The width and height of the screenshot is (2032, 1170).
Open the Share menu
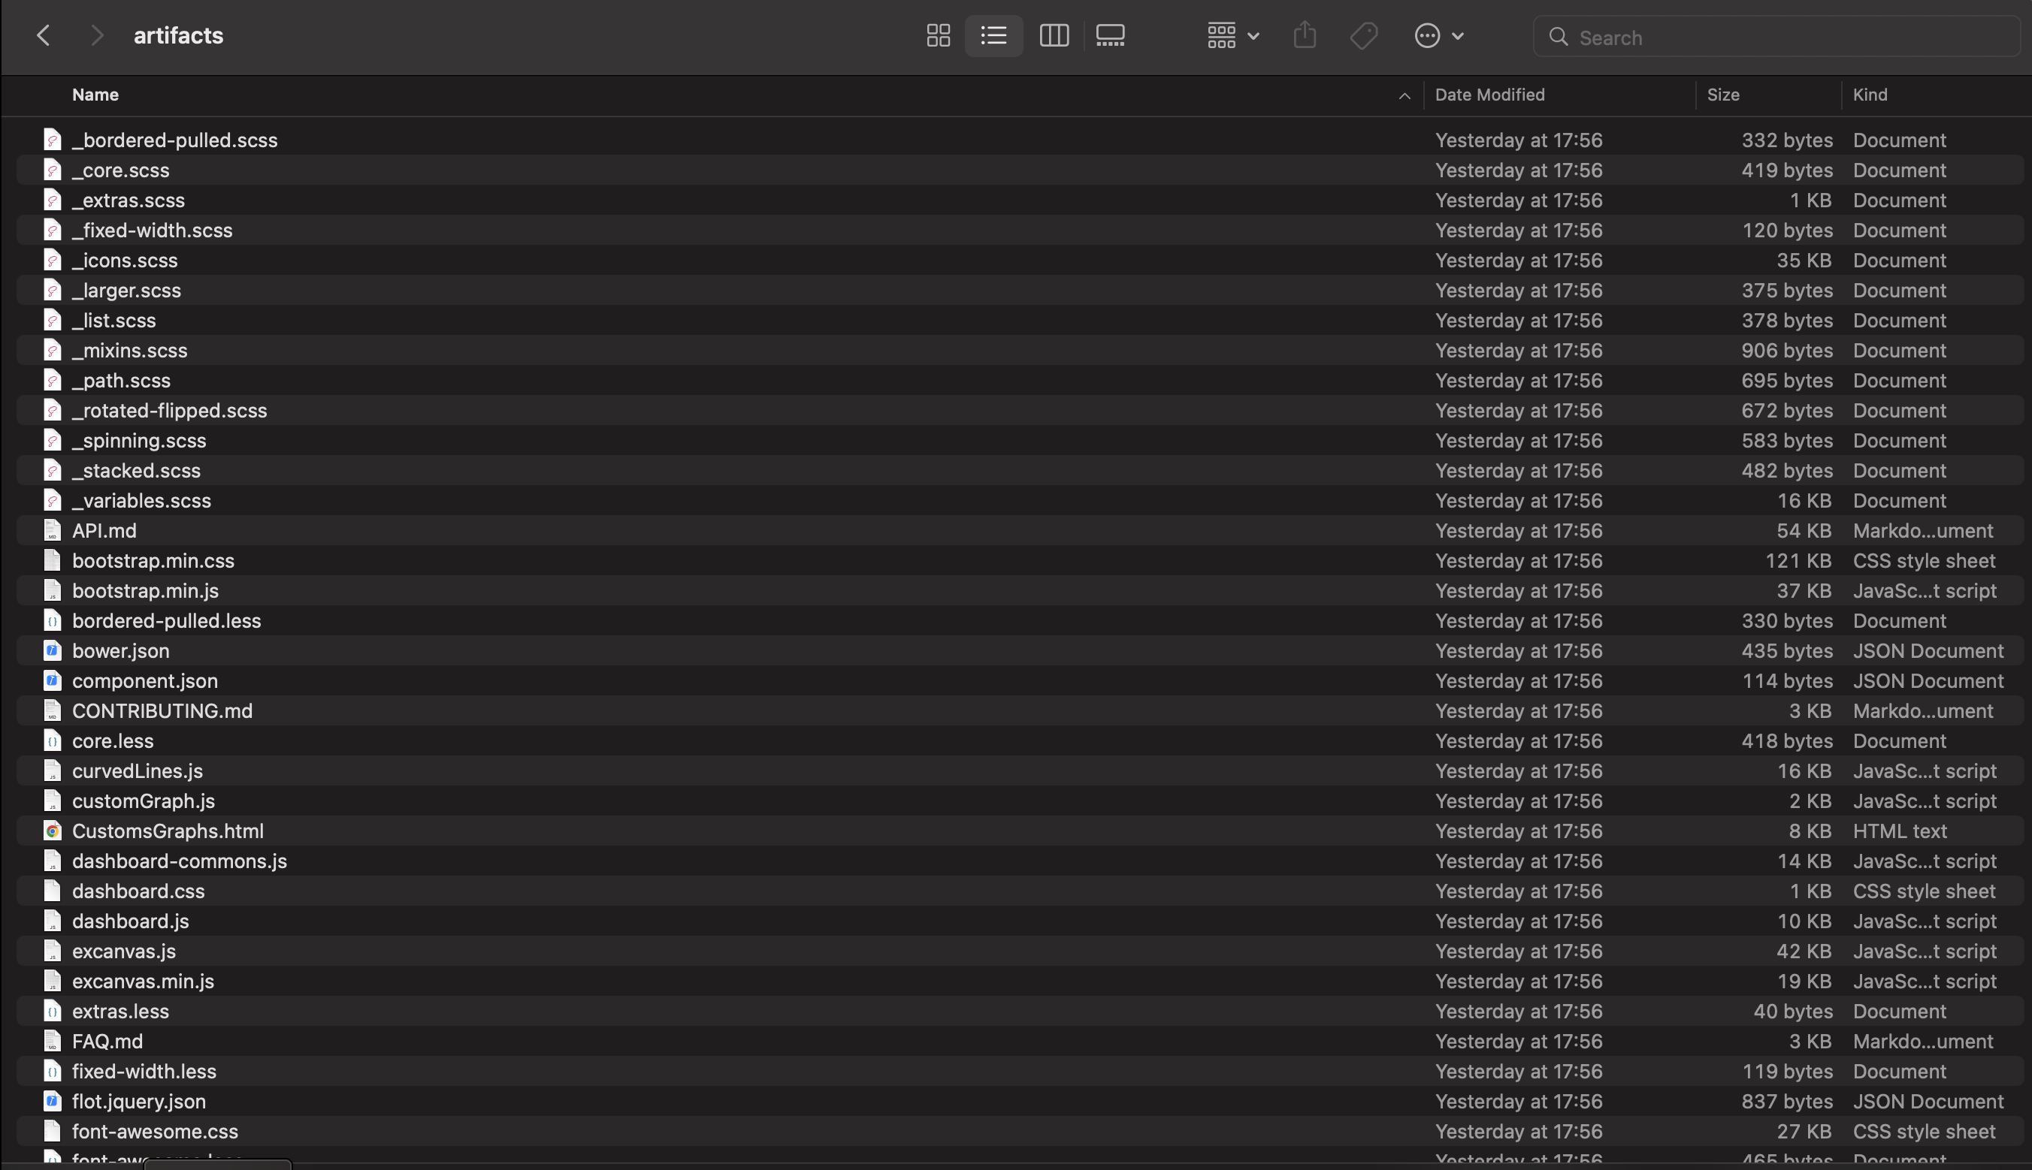(x=1305, y=35)
